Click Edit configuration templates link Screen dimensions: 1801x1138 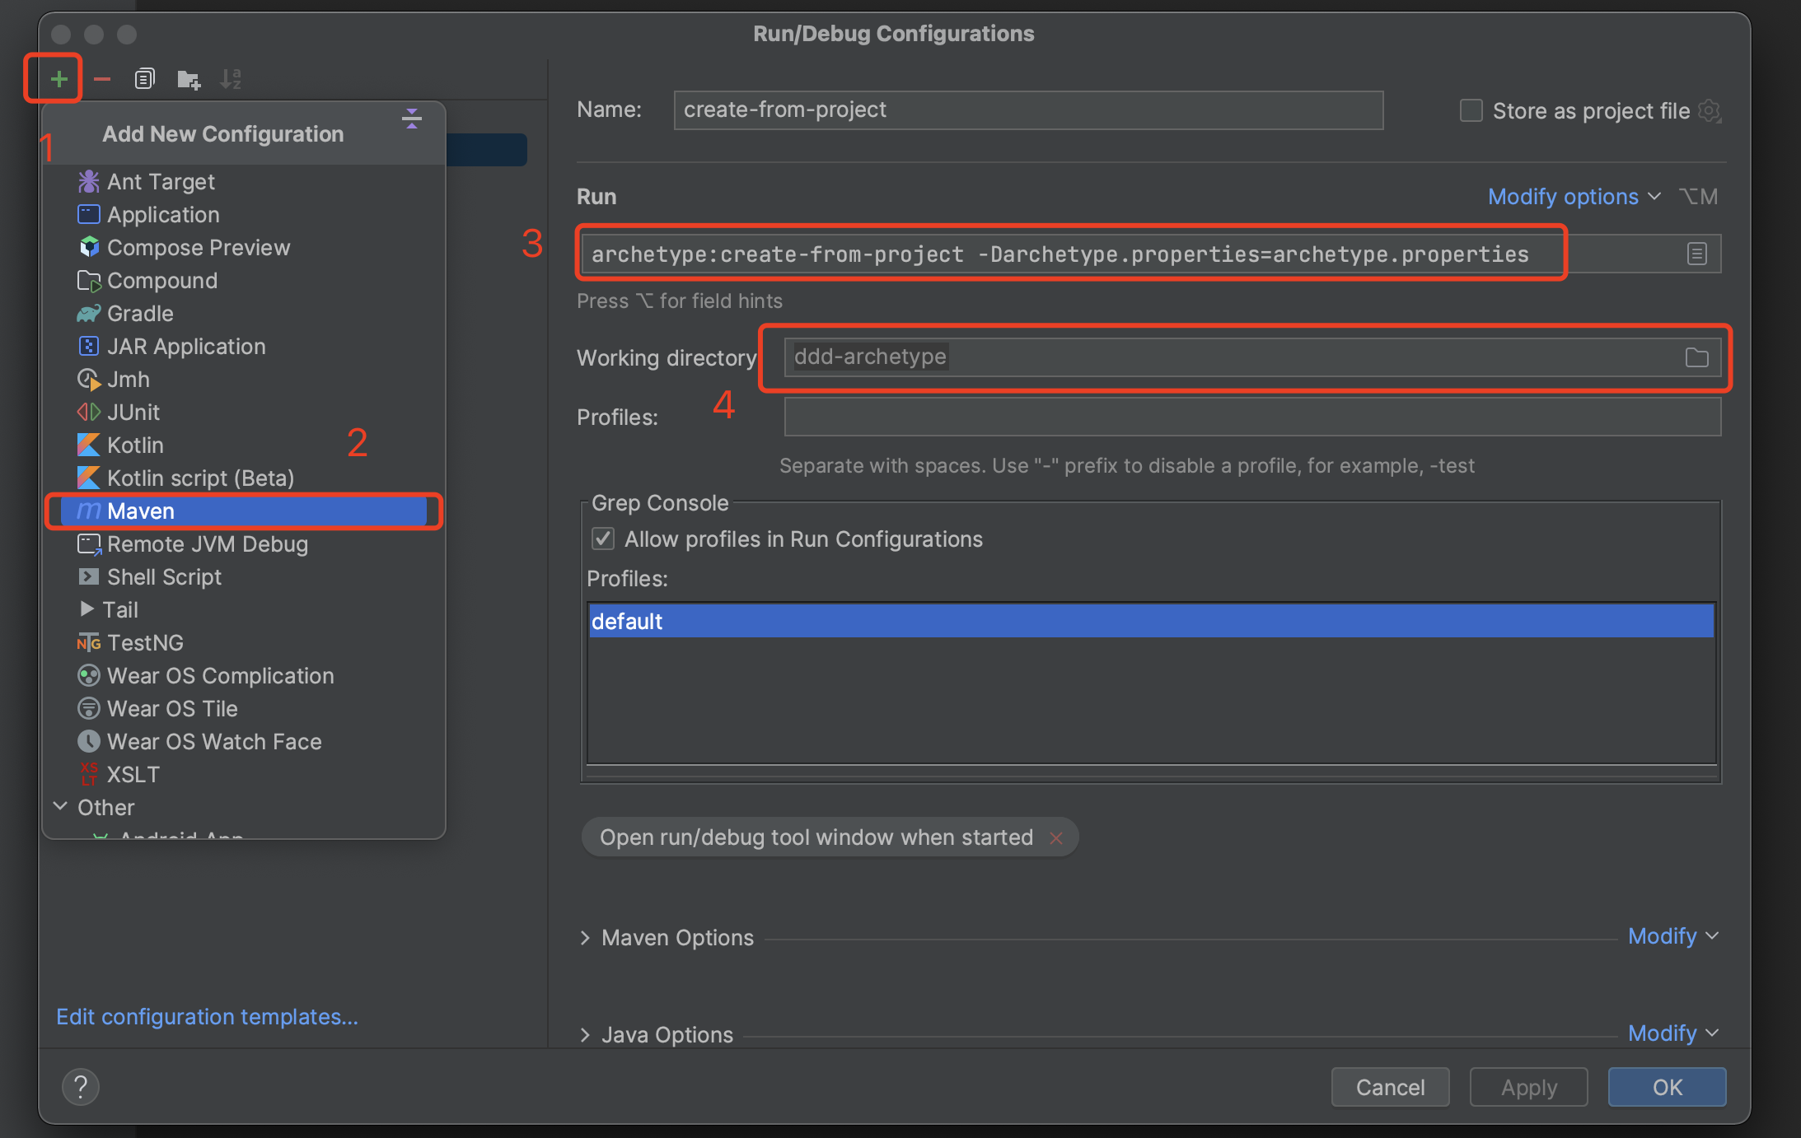click(208, 1016)
